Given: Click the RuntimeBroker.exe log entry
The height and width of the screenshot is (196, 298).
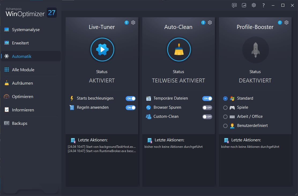Looking at the screenshot, I should 102,151.
